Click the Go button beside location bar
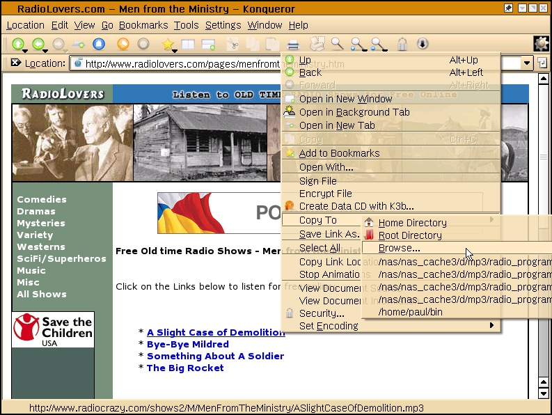552x415 pixels. pos(542,63)
